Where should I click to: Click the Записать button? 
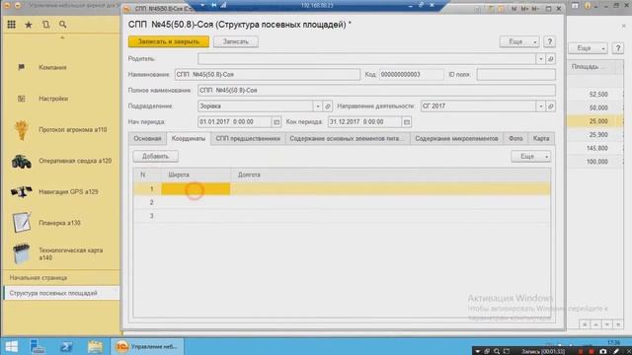[x=236, y=41]
